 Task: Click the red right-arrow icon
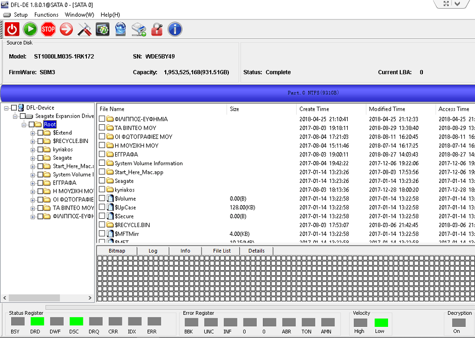[x=66, y=29]
